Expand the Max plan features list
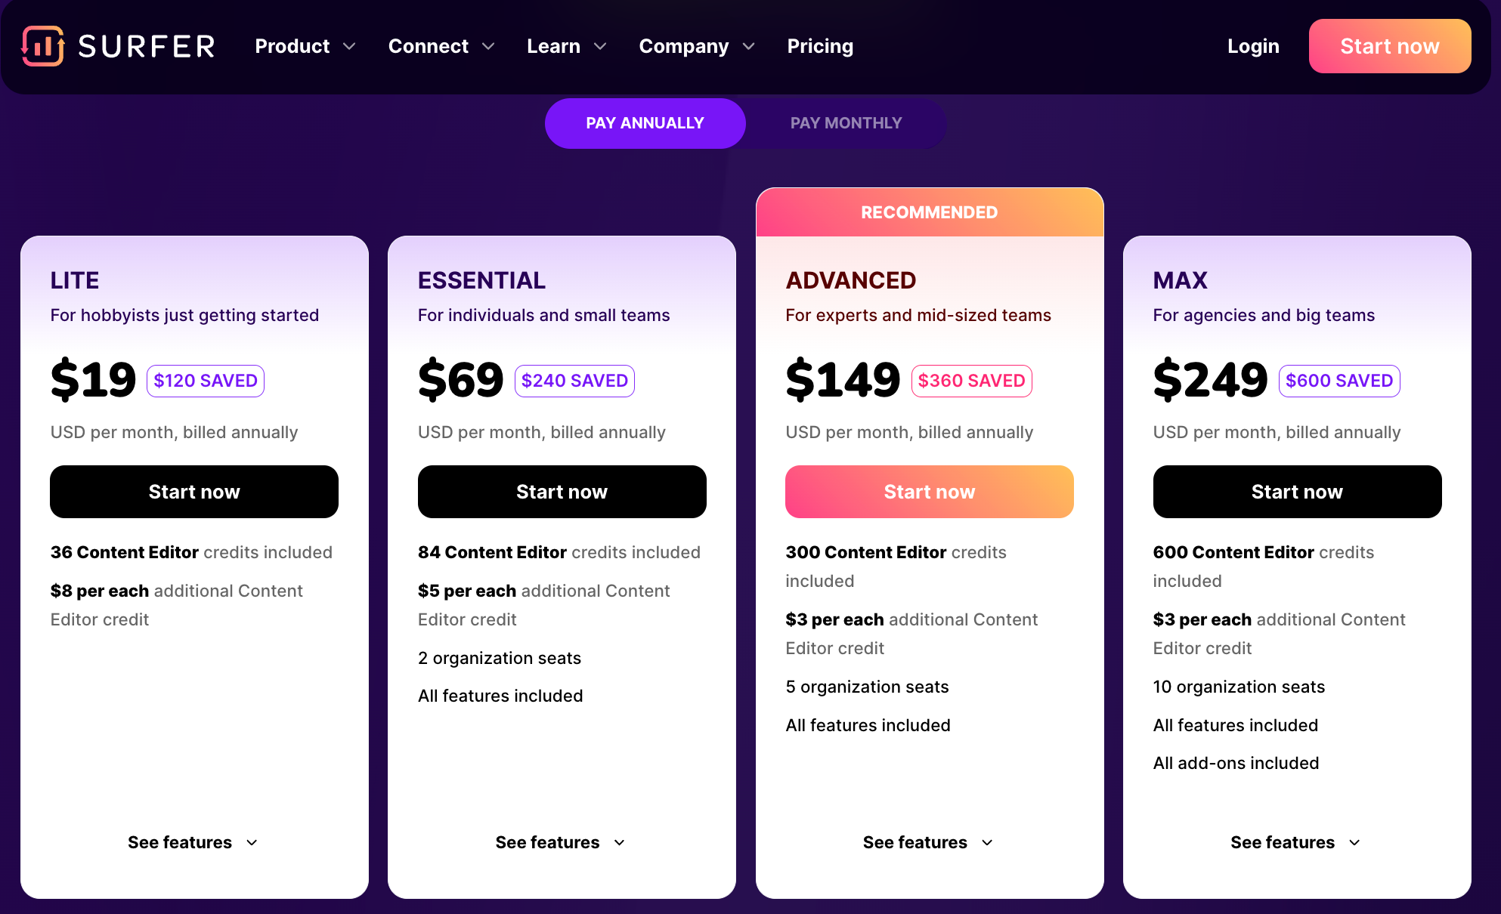The height and width of the screenshot is (914, 1501). [x=1295, y=841]
